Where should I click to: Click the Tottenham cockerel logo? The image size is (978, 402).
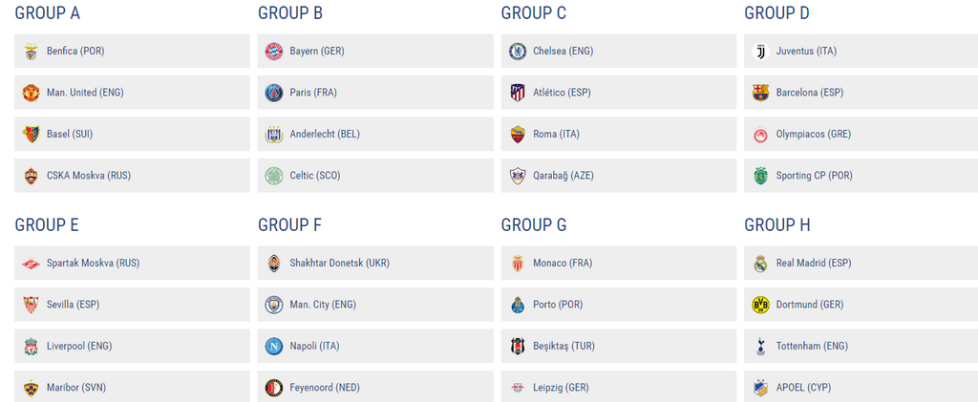click(760, 347)
